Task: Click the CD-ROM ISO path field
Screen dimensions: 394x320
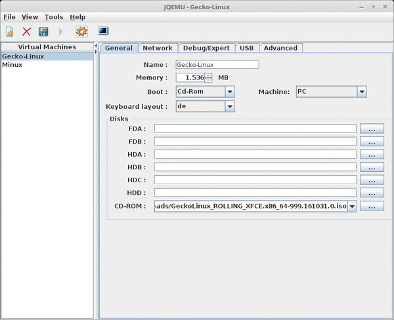Action: [x=251, y=206]
